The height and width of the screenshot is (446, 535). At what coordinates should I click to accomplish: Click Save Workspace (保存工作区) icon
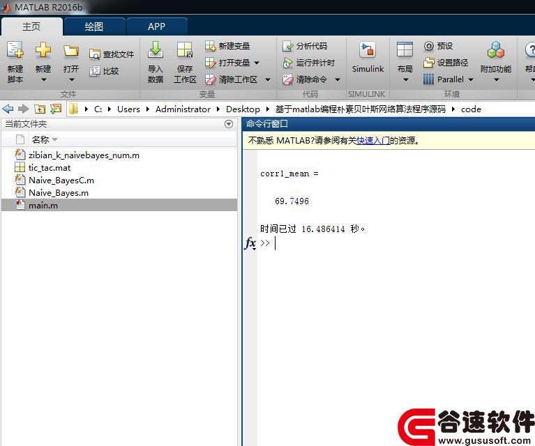tap(185, 50)
